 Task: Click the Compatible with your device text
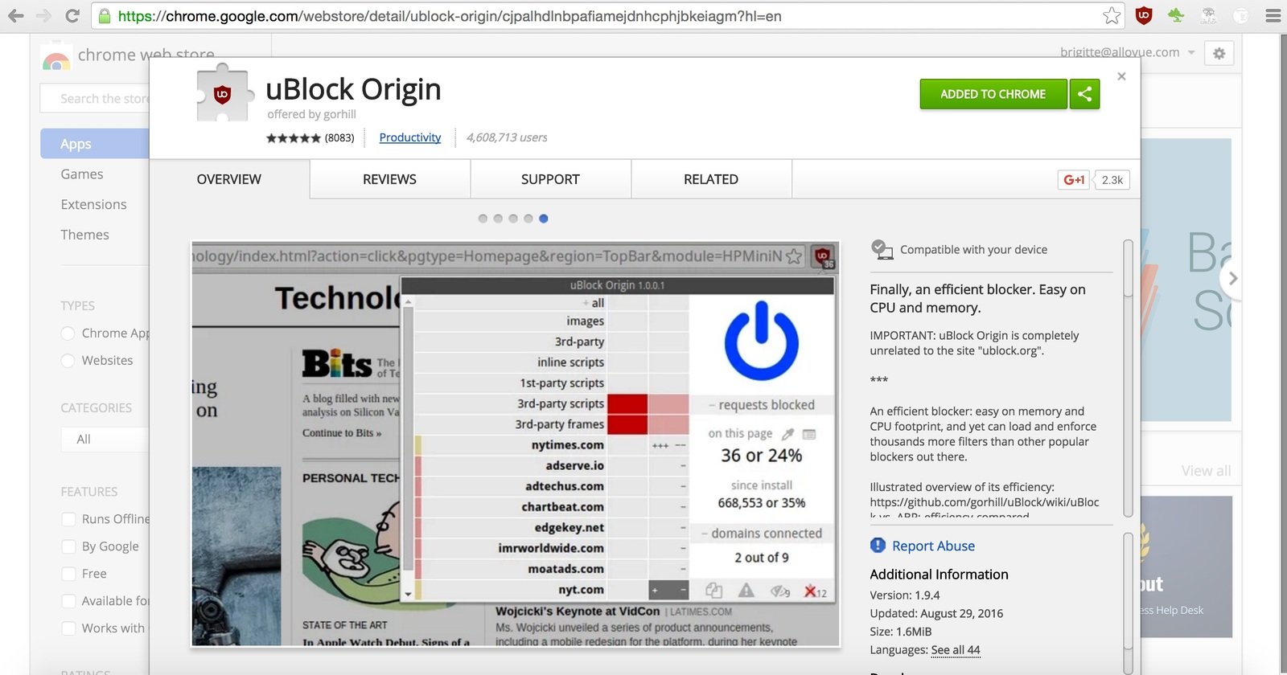pyautogui.click(x=973, y=250)
